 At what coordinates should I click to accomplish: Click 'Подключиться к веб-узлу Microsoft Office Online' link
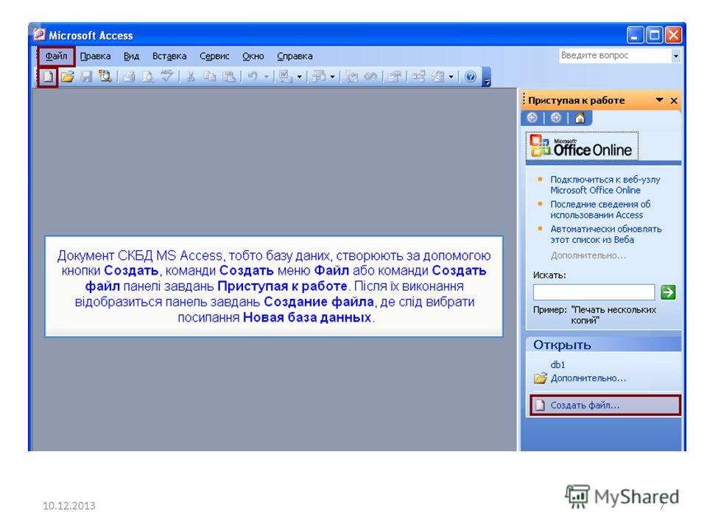coord(605,185)
